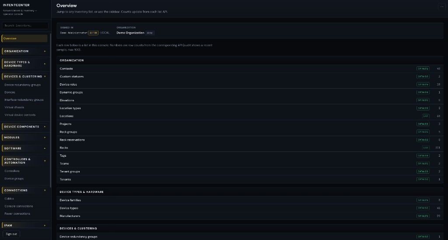Select Overview in the sidebar
Image resolution: width=448 pixels, height=240 pixels.
coord(24,38)
